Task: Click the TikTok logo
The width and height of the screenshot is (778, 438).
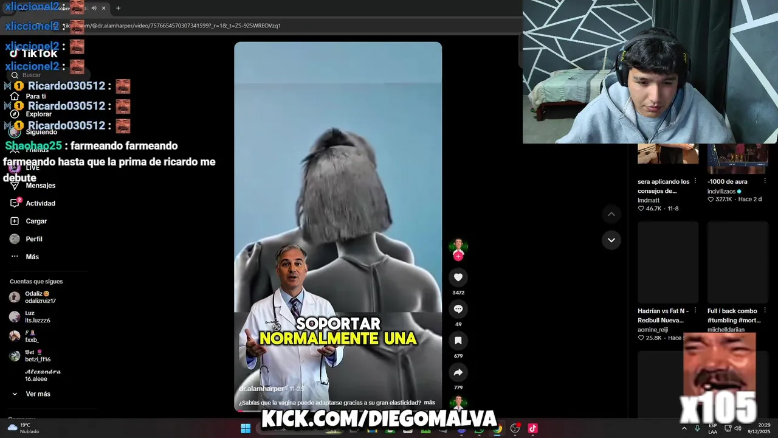Action: pos(33,54)
